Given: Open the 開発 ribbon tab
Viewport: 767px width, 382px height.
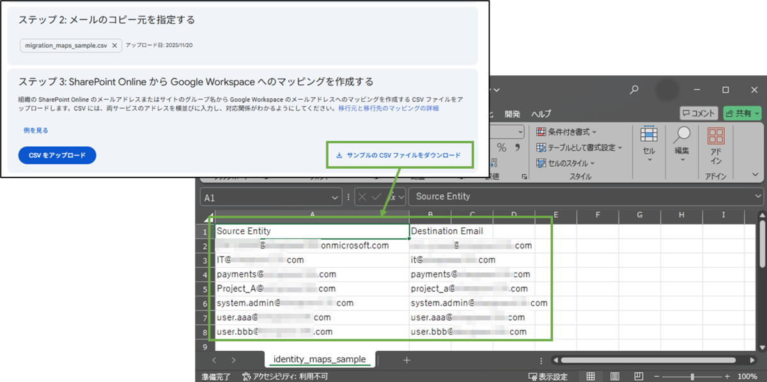Looking at the screenshot, I should (x=512, y=114).
